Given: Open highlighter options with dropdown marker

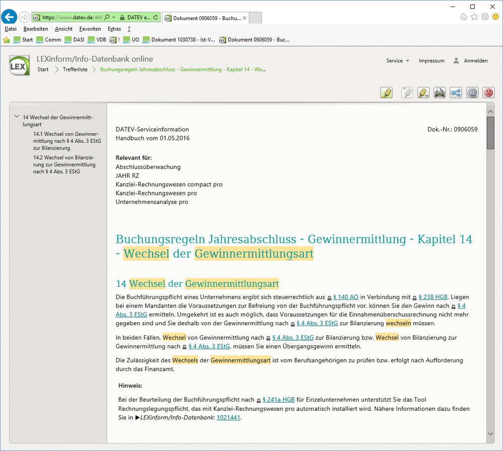Looking at the screenshot, I should [x=423, y=93].
